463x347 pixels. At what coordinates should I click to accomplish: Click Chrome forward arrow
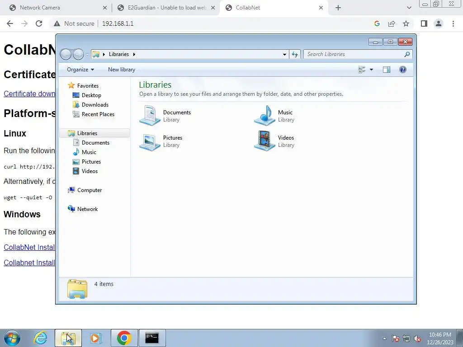click(x=24, y=23)
